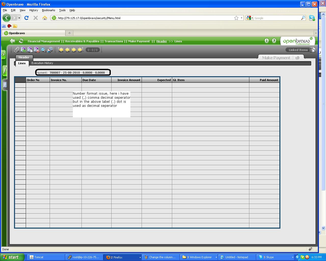
Task: Click the Attachments paperclip icon
Action: 17,50
